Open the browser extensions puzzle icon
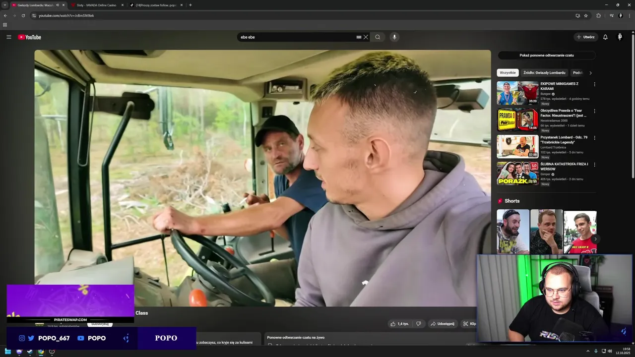 [x=598, y=15]
